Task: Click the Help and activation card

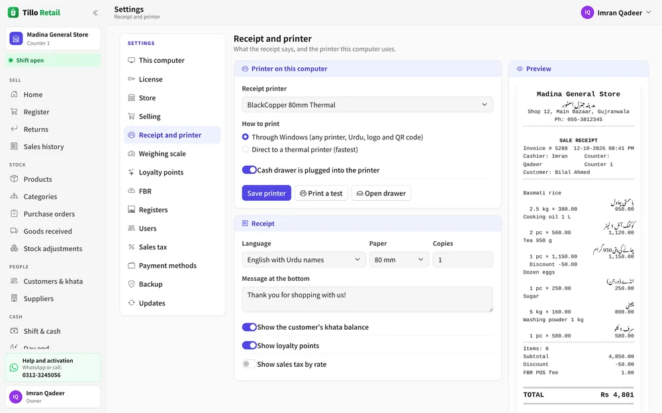Action: (53, 367)
